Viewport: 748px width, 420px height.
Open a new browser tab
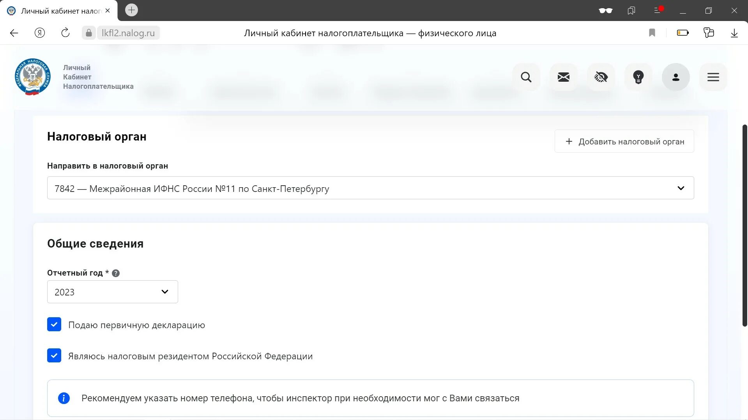pyautogui.click(x=131, y=10)
